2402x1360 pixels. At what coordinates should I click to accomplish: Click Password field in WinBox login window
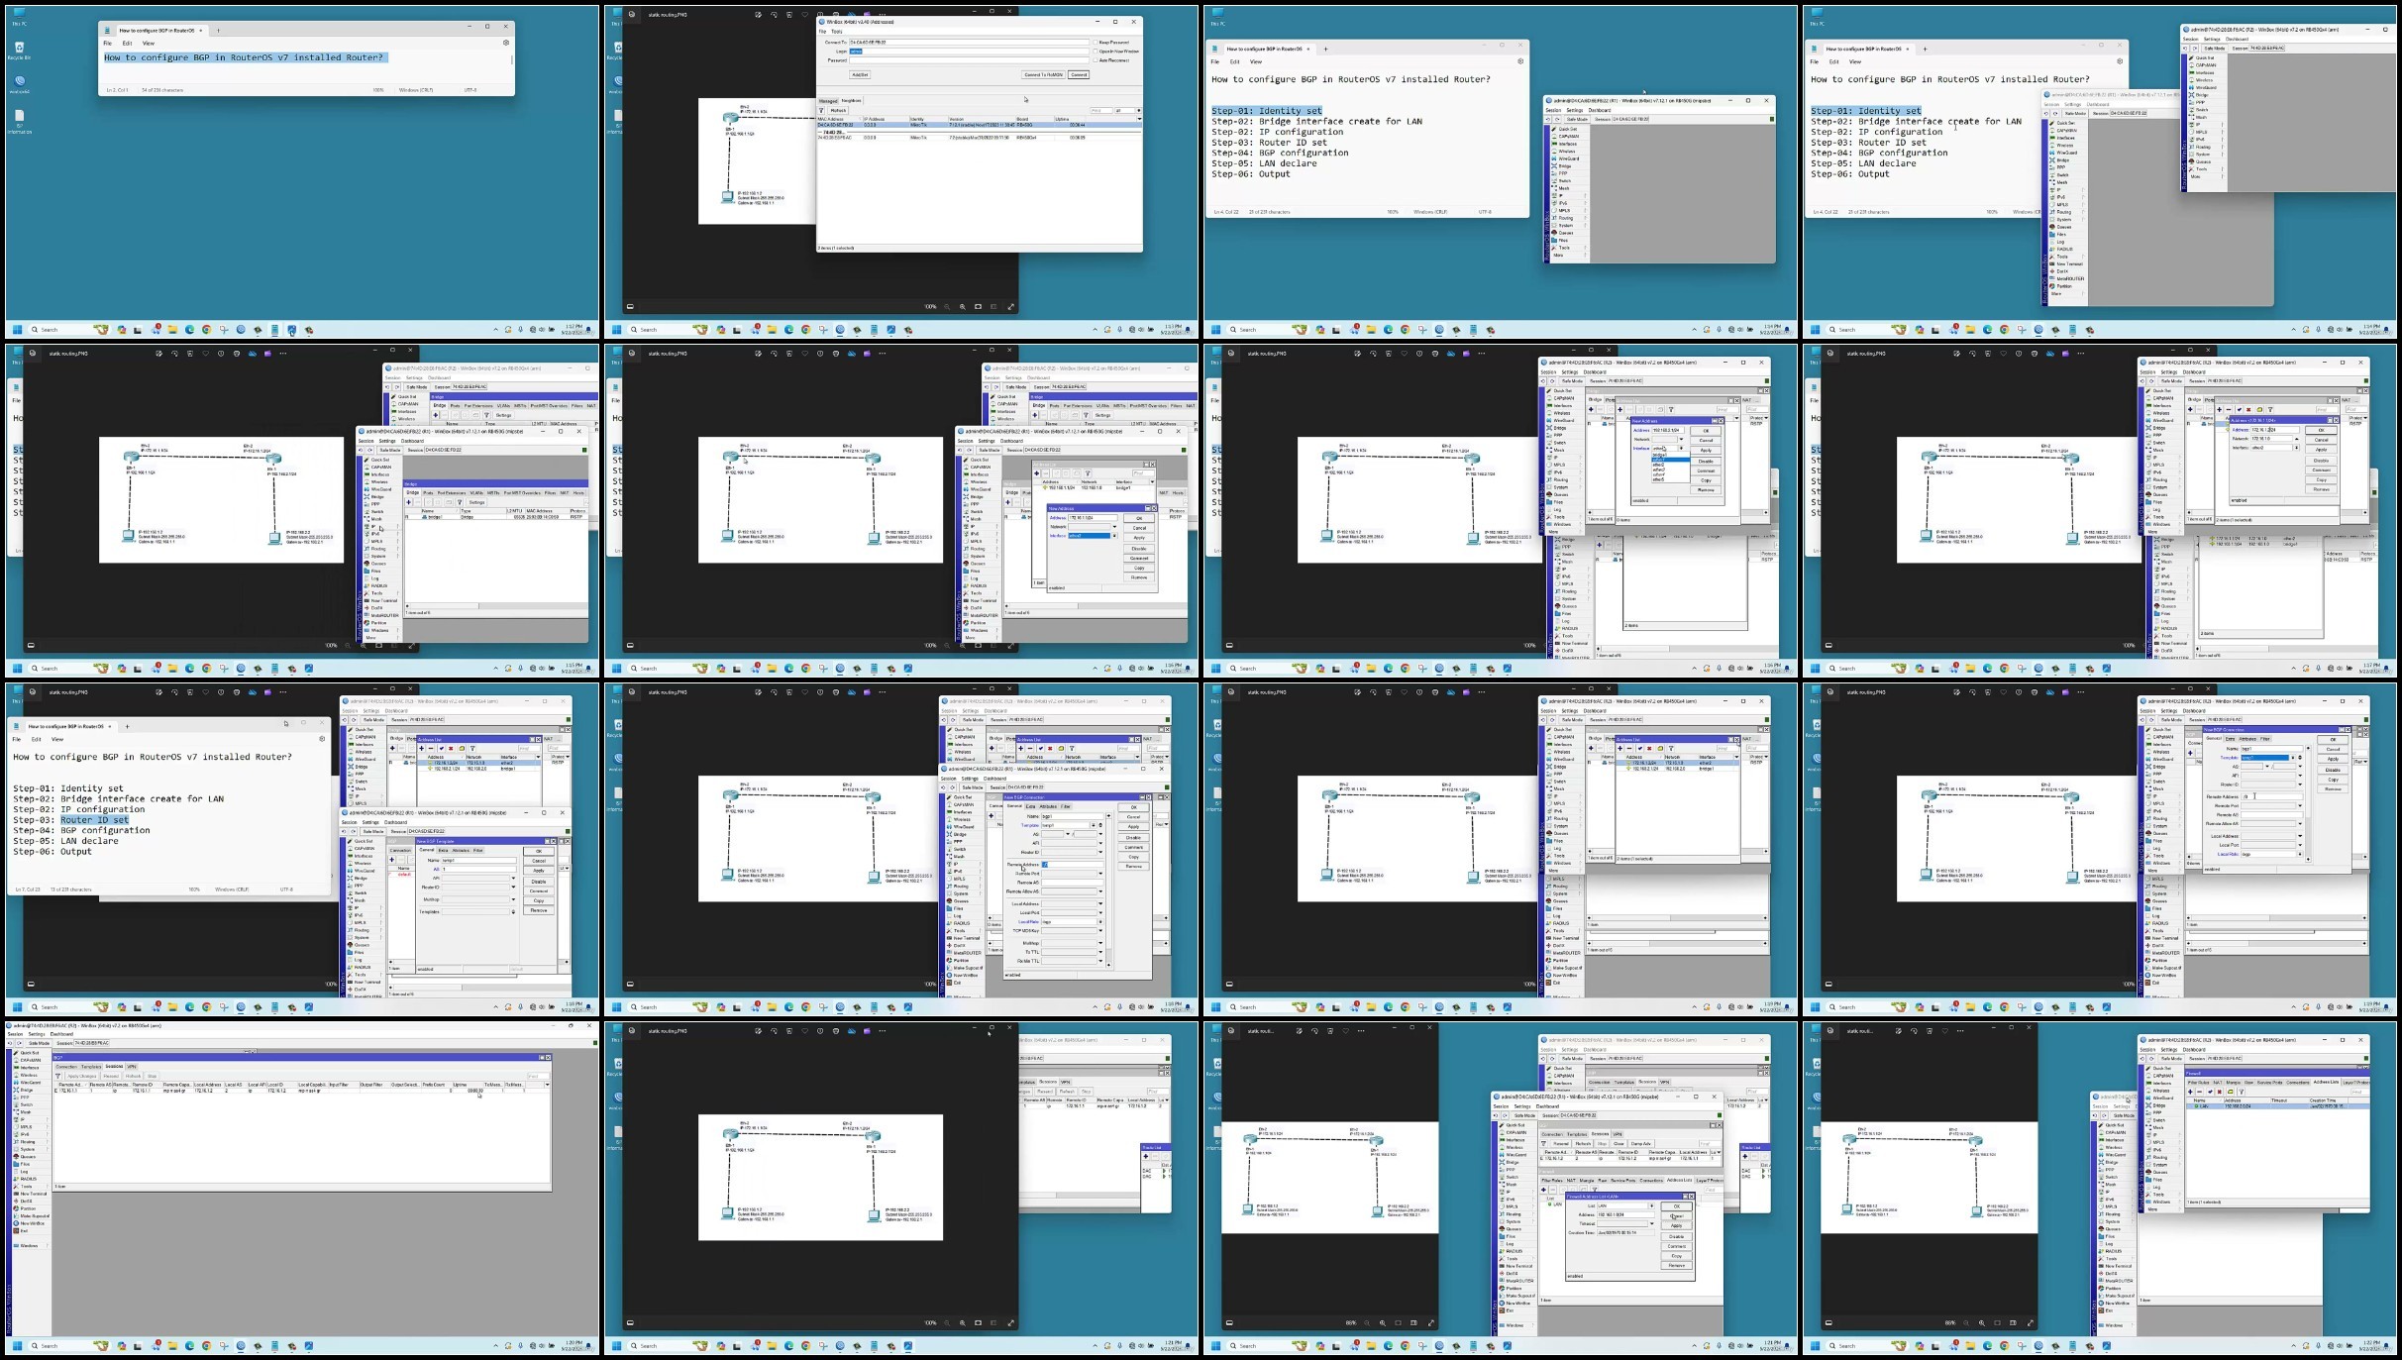[965, 60]
